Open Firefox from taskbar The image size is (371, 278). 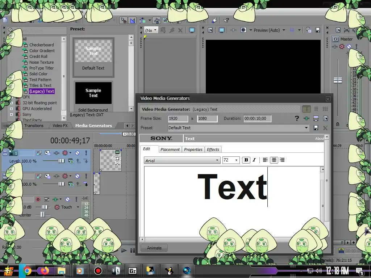(x=45, y=270)
